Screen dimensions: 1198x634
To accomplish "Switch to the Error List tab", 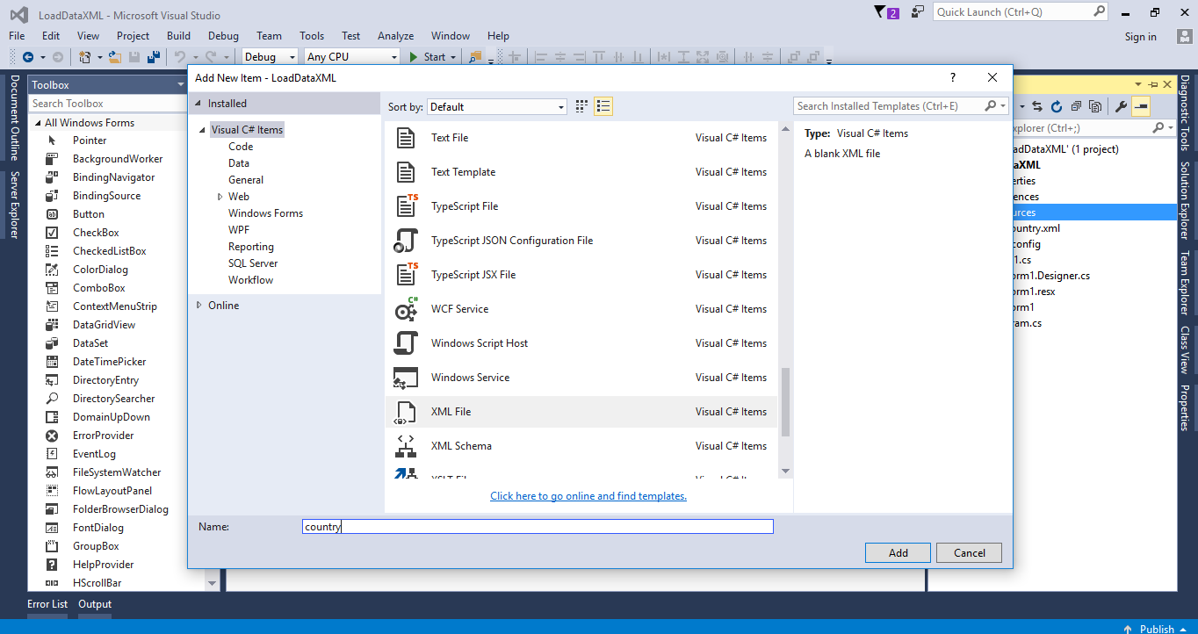I will pos(47,604).
